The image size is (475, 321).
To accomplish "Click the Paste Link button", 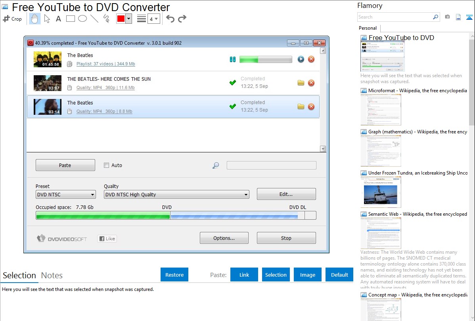I will click(244, 275).
